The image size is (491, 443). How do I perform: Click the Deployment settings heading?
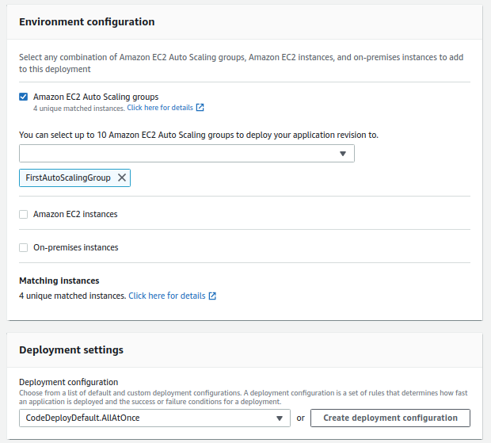coord(71,349)
